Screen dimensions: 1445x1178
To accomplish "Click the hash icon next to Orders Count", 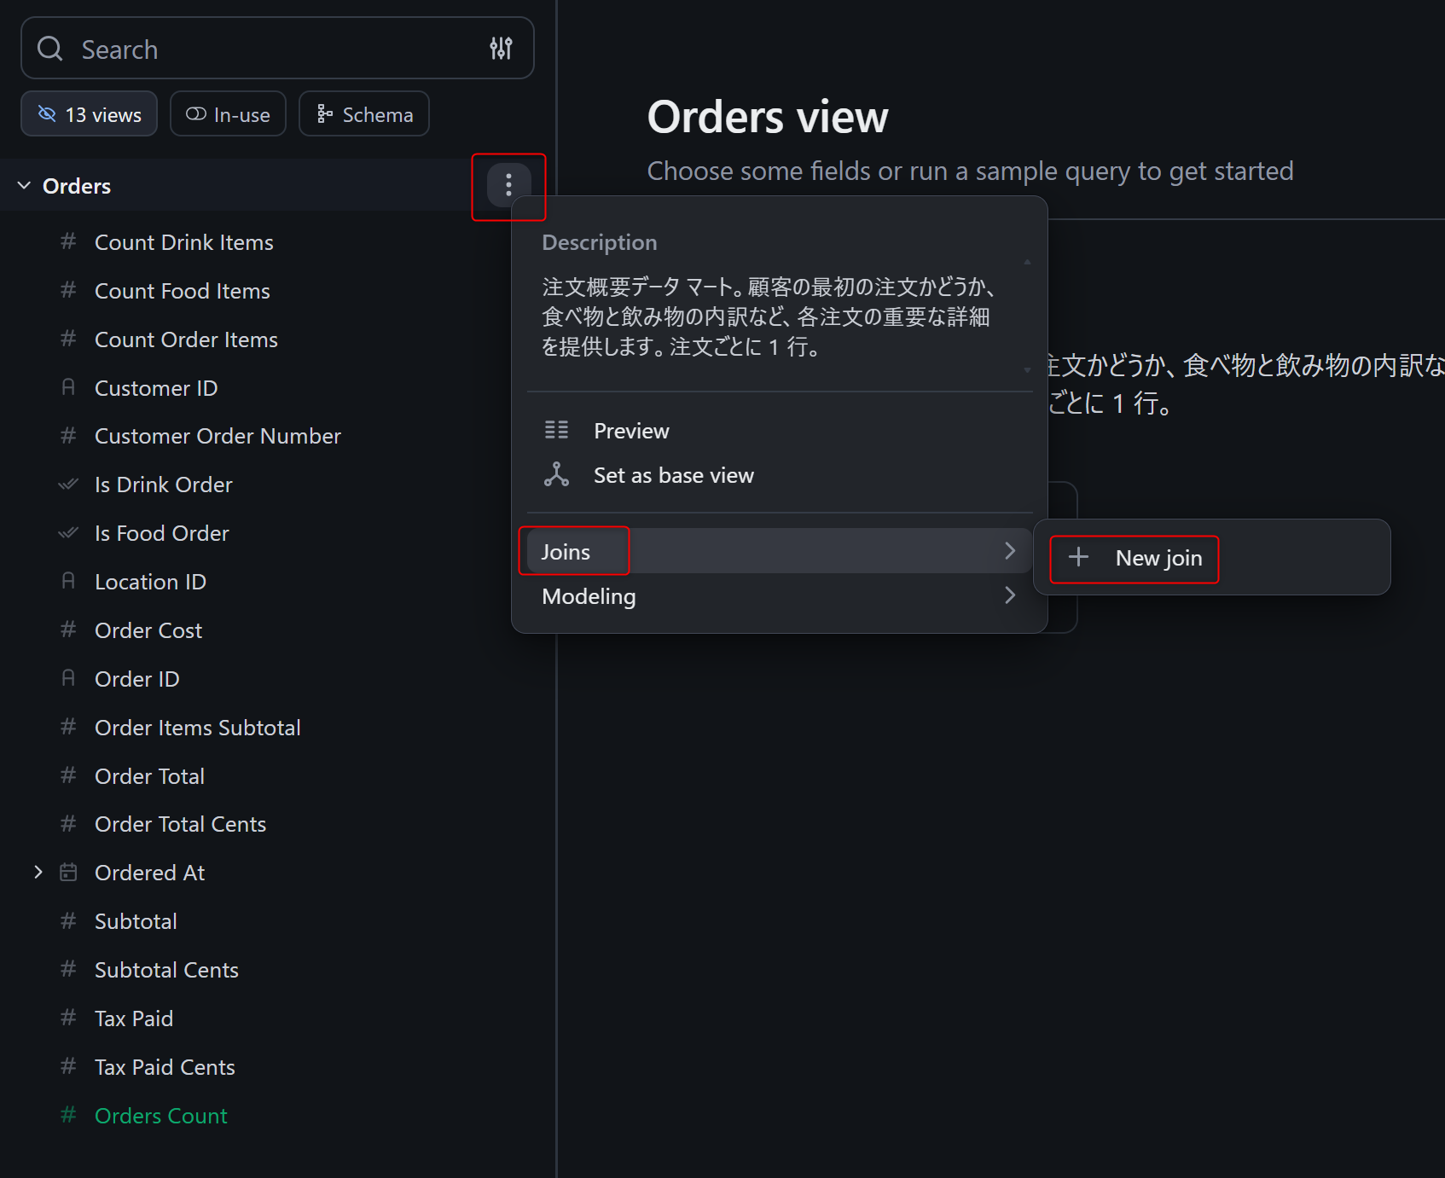I will (x=68, y=1115).
